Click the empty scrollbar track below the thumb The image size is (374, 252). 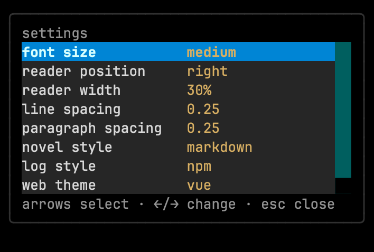343,186
